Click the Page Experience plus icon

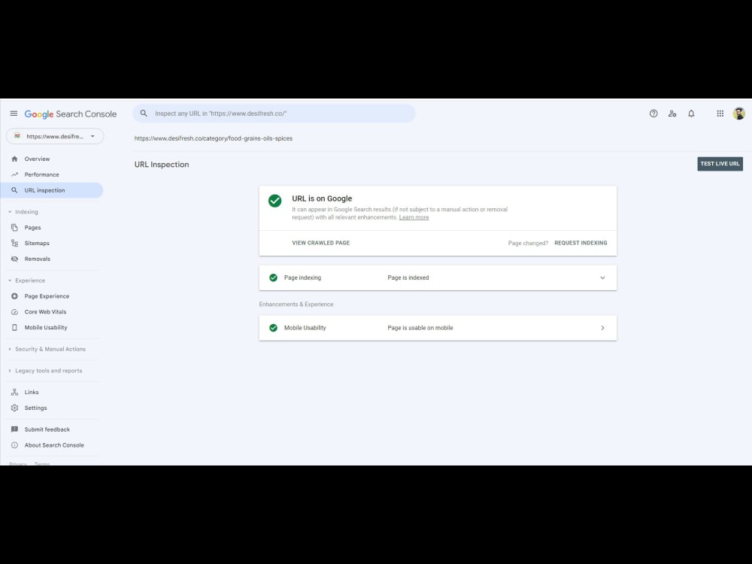(14, 296)
